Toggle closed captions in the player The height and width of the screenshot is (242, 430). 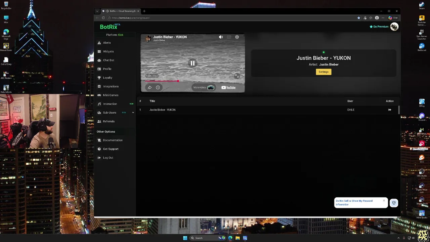point(229,37)
